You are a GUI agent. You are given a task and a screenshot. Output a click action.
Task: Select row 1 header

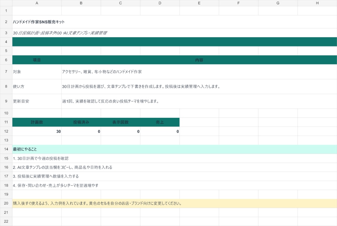pos(6,11)
